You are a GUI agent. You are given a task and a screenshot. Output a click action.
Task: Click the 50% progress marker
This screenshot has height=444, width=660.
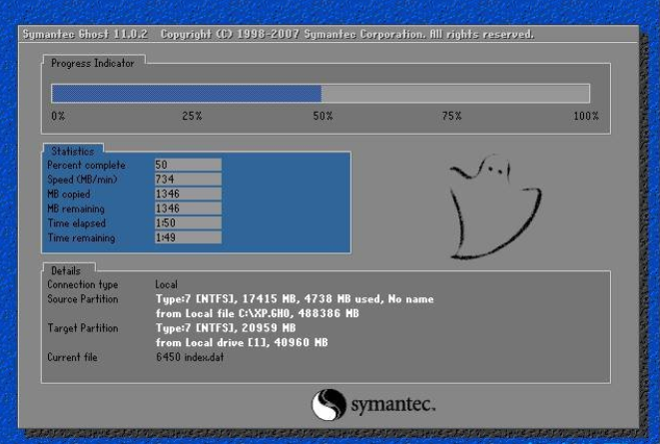(x=323, y=116)
